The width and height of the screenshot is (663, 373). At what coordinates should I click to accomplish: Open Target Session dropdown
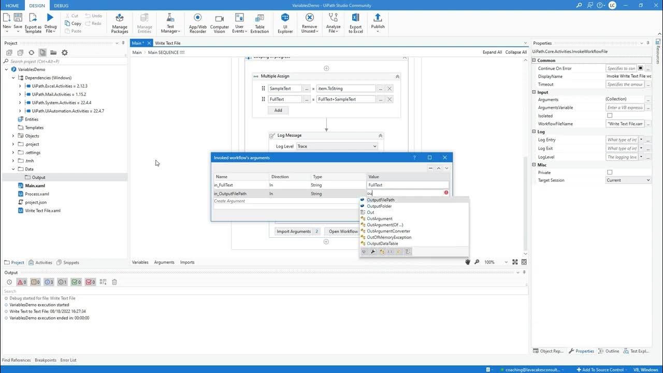628,180
